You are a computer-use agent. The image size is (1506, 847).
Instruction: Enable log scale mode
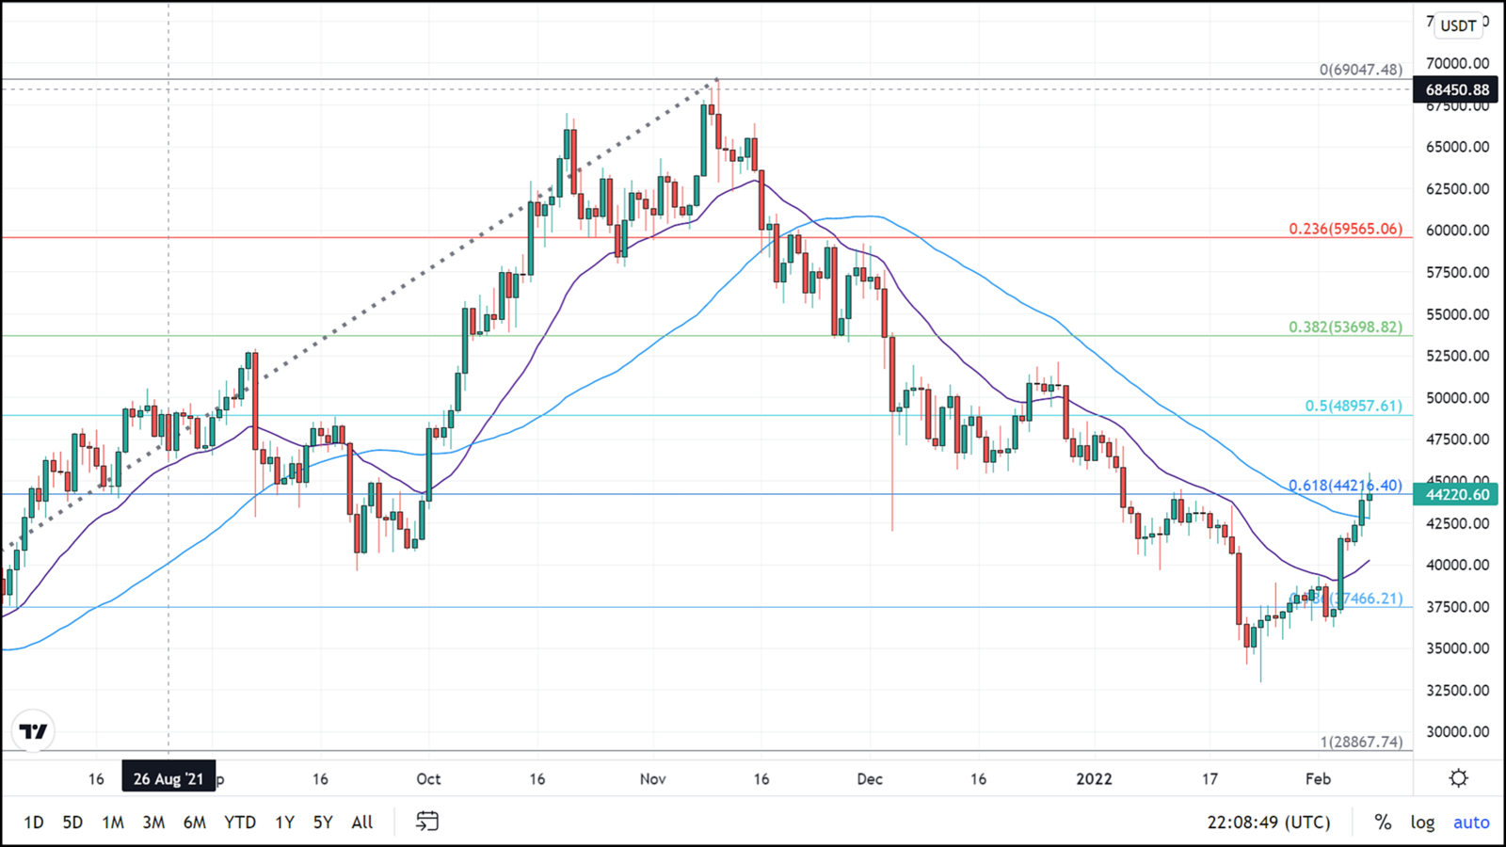pos(1421,822)
